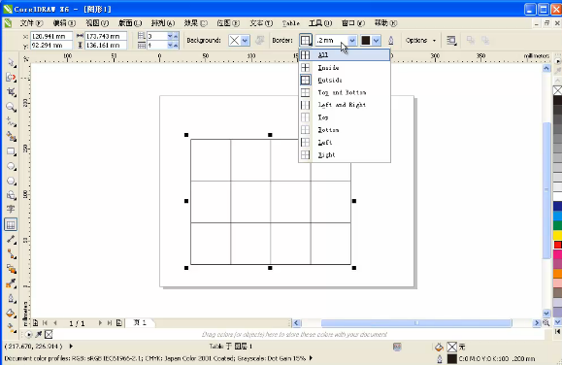Open the 文件 (File) menu
The height and width of the screenshot is (365, 562).
tap(31, 23)
